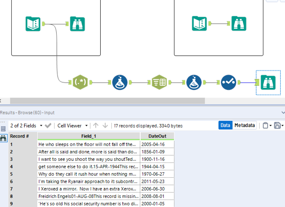
Task: Click output anchor of the RegEx tool
Action: click(x=91, y=83)
